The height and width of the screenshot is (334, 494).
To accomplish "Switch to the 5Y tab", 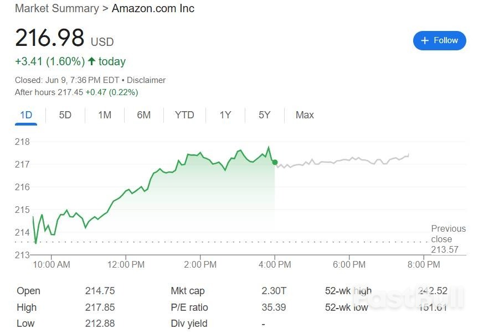I will pos(265,115).
